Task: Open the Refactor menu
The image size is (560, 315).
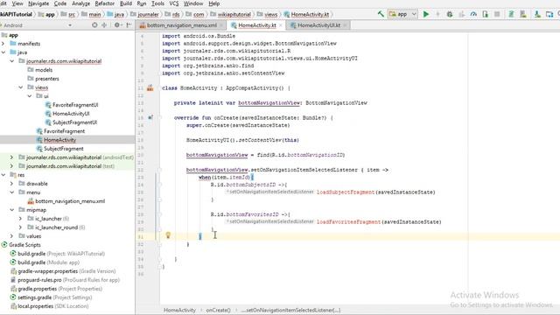Action: [x=105, y=3]
